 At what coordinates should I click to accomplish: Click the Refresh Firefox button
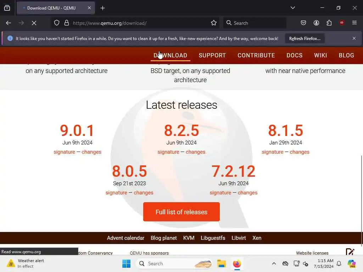(x=305, y=38)
